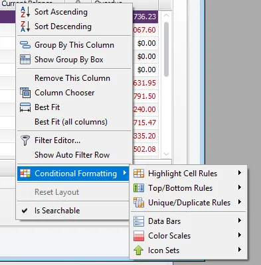This screenshot has height=265, width=261.
Task: Select Conditional Formatting menu entry
Action: (73, 174)
